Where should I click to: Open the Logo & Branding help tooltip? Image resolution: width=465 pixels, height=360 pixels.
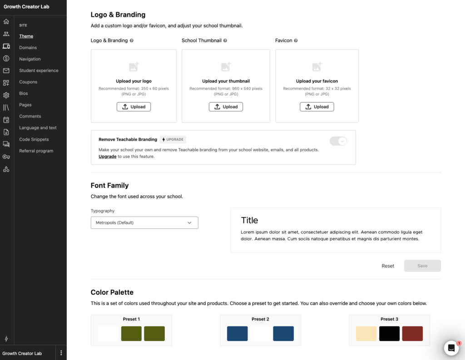pos(132,40)
